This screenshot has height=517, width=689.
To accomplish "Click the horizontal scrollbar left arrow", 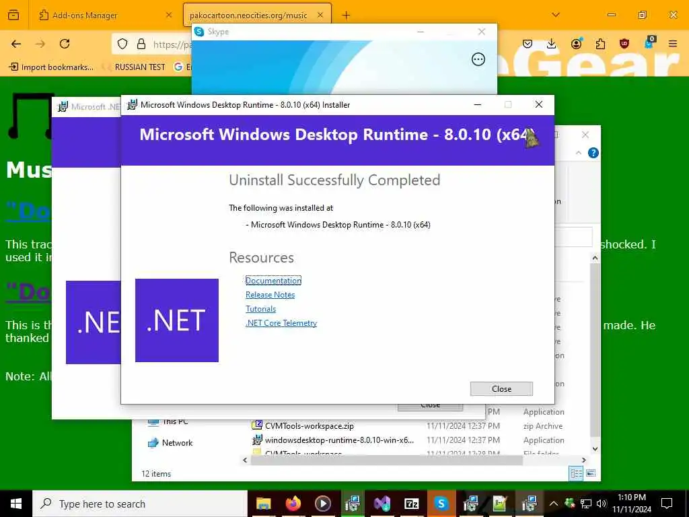I will [x=245, y=460].
